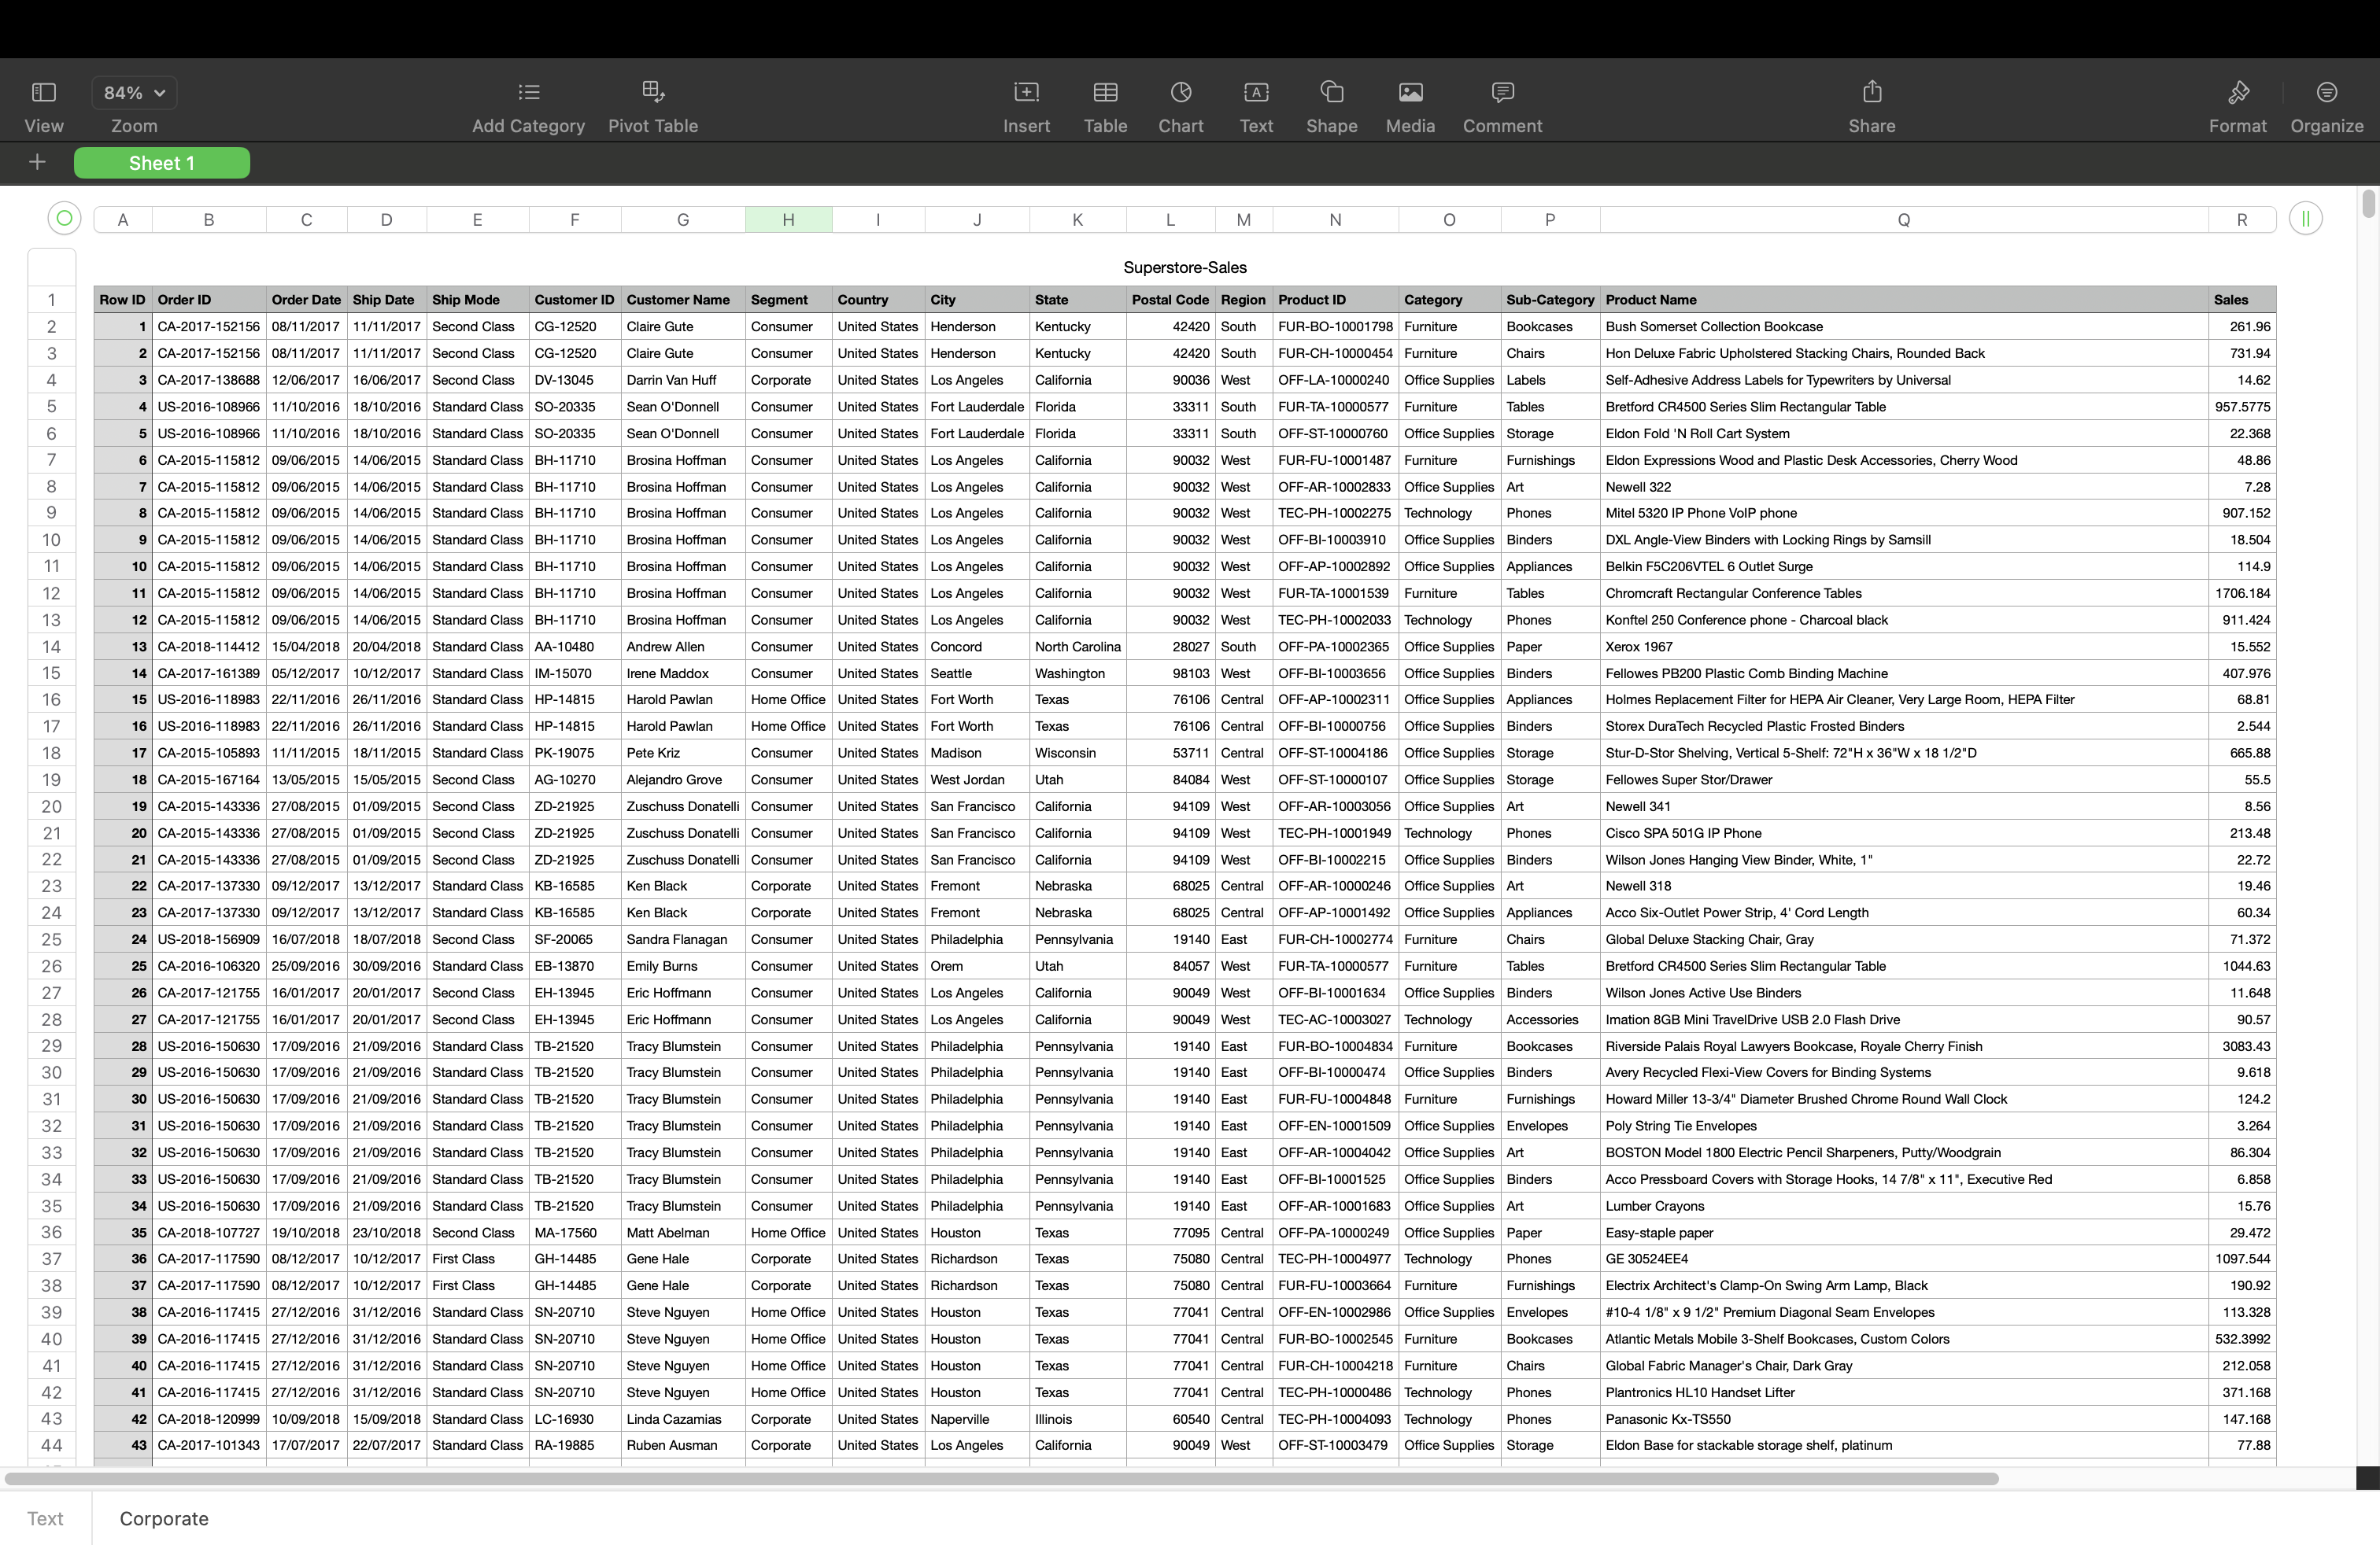The image size is (2380, 1545).
Task: Switch to the Sheet 1 tab
Action: 161,162
